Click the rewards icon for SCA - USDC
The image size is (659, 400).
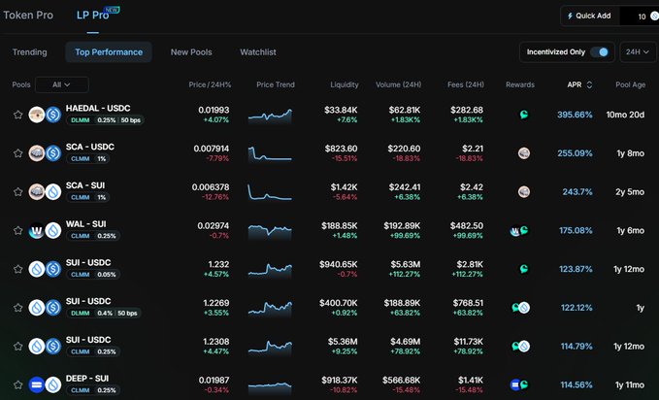[524, 153]
